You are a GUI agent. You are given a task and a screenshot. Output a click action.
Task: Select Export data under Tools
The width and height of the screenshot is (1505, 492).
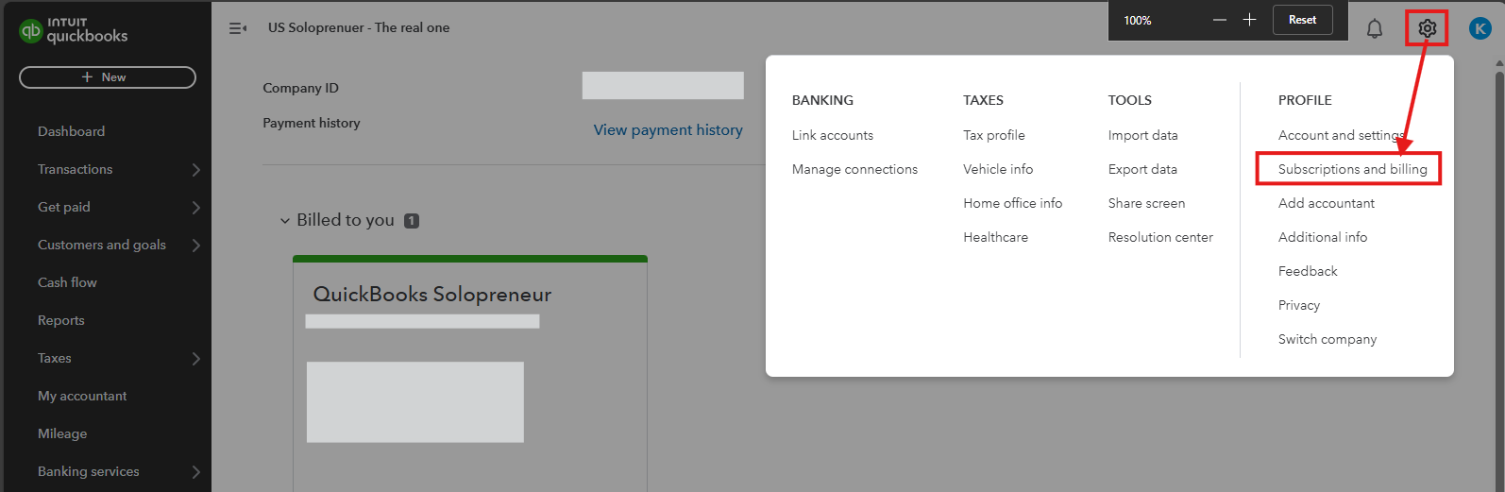tap(1142, 169)
